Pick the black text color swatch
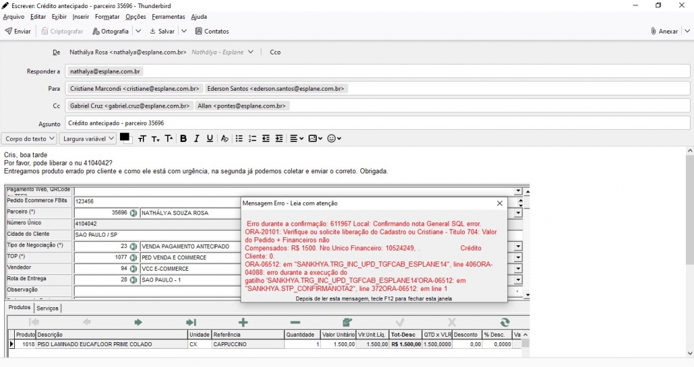This screenshot has height=367, width=694. click(x=125, y=138)
